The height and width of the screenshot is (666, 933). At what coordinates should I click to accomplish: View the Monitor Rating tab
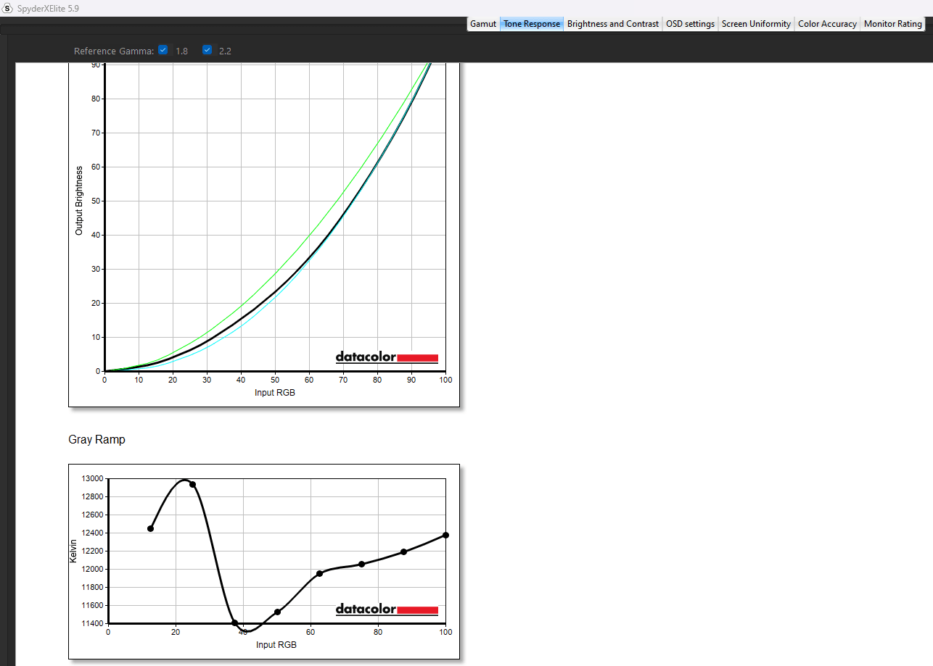click(892, 24)
